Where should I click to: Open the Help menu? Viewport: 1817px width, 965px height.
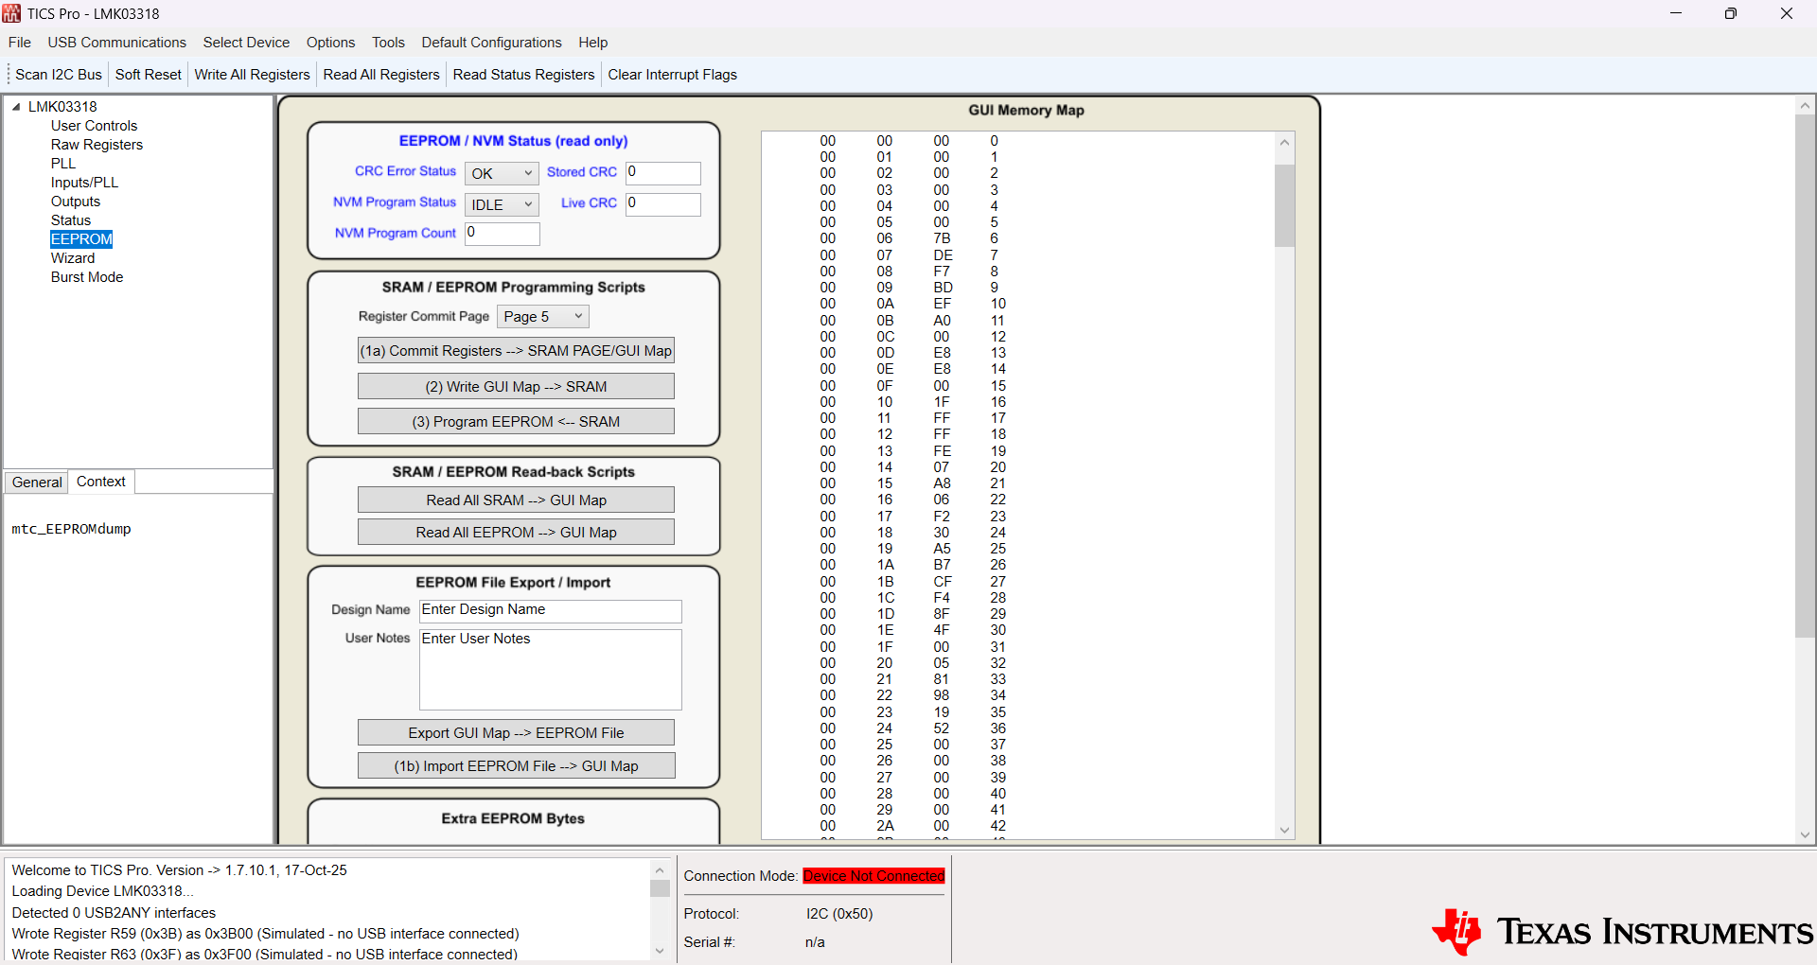pos(593,43)
